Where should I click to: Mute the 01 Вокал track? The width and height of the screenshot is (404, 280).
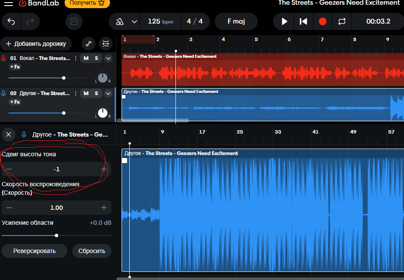click(x=86, y=58)
